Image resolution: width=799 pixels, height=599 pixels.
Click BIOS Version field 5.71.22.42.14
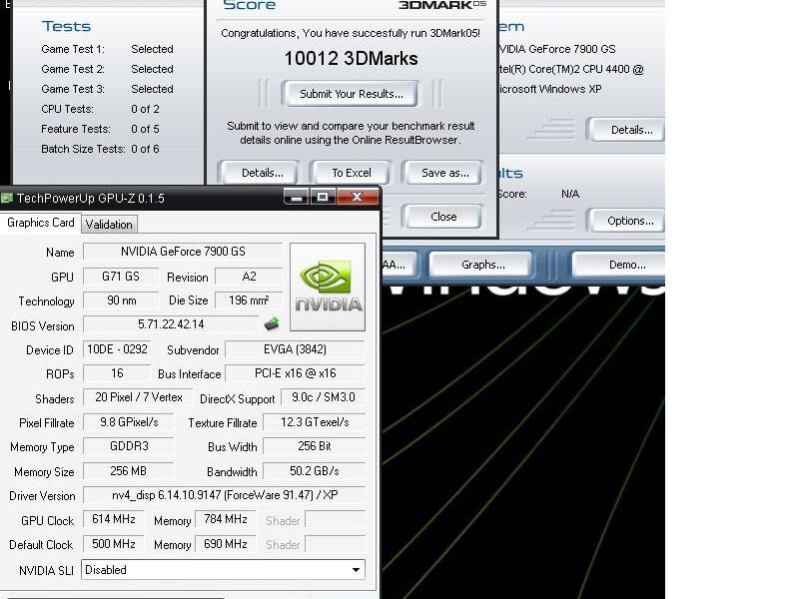171,324
